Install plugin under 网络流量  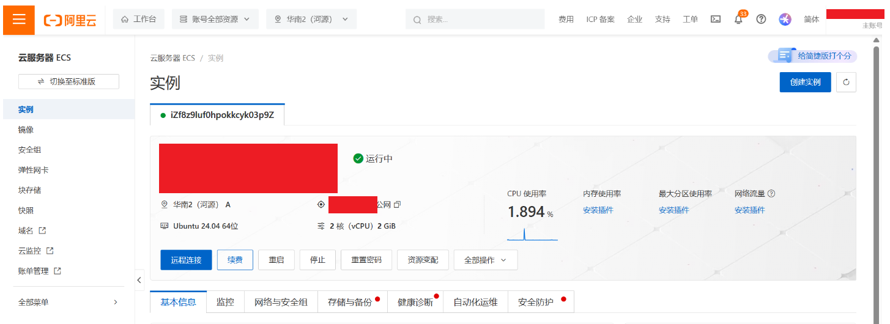tap(750, 210)
